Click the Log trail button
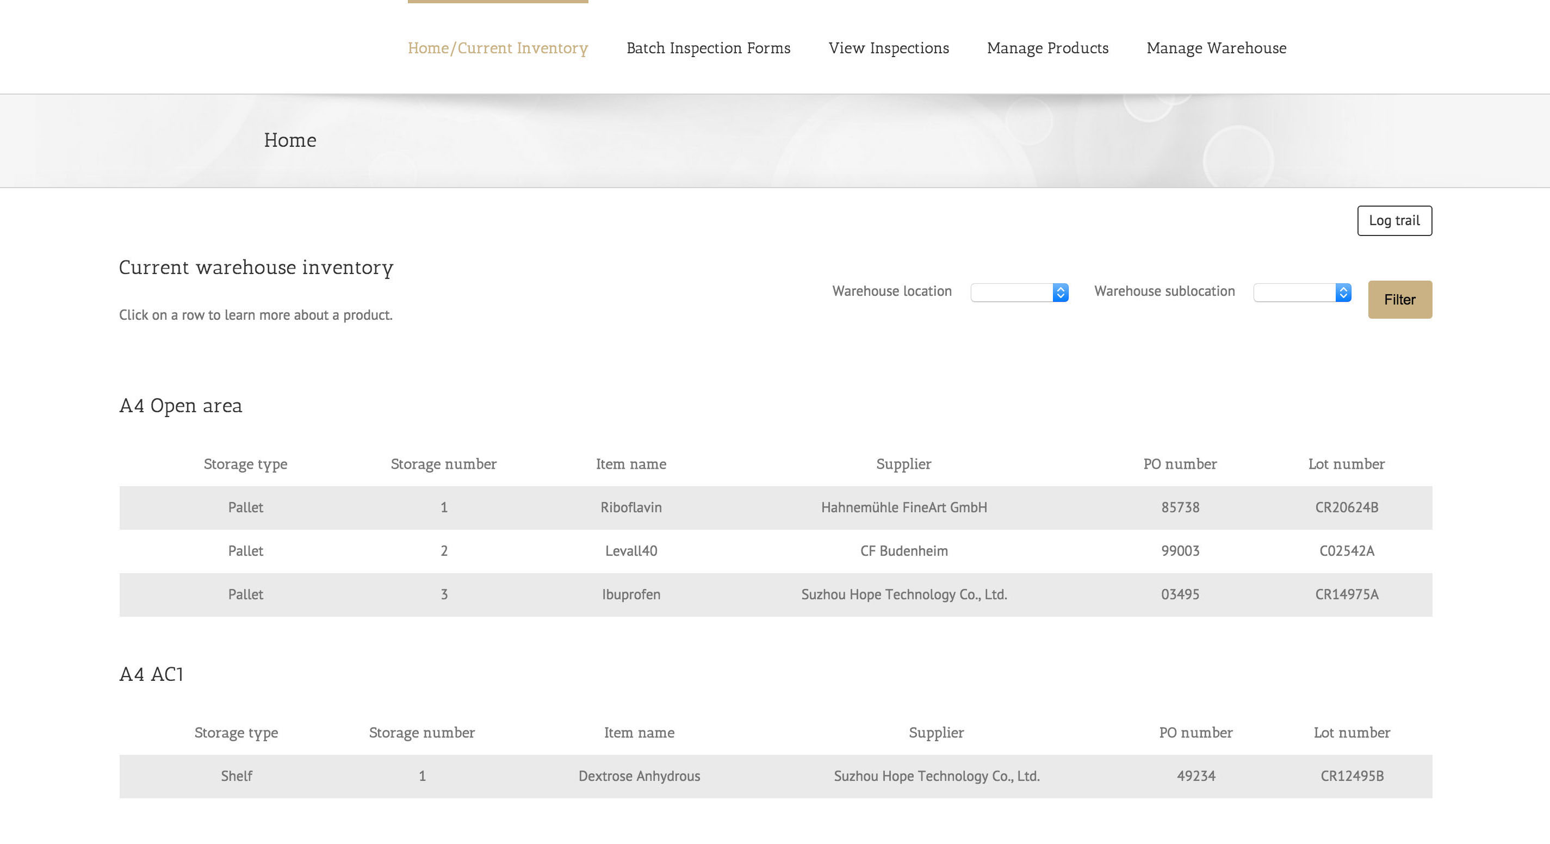 [x=1394, y=221]
